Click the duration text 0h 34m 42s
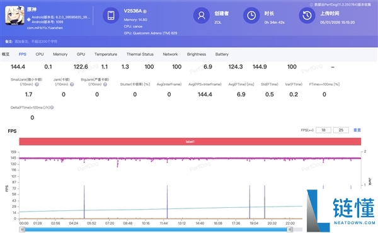378x233 pixels. (274, 23)
